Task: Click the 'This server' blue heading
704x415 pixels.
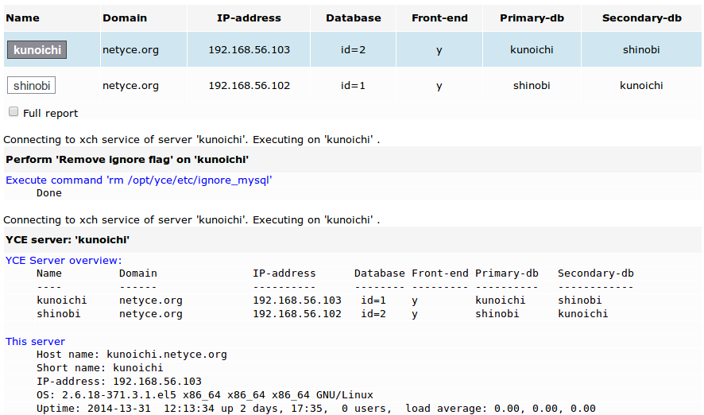Action: 35,341
